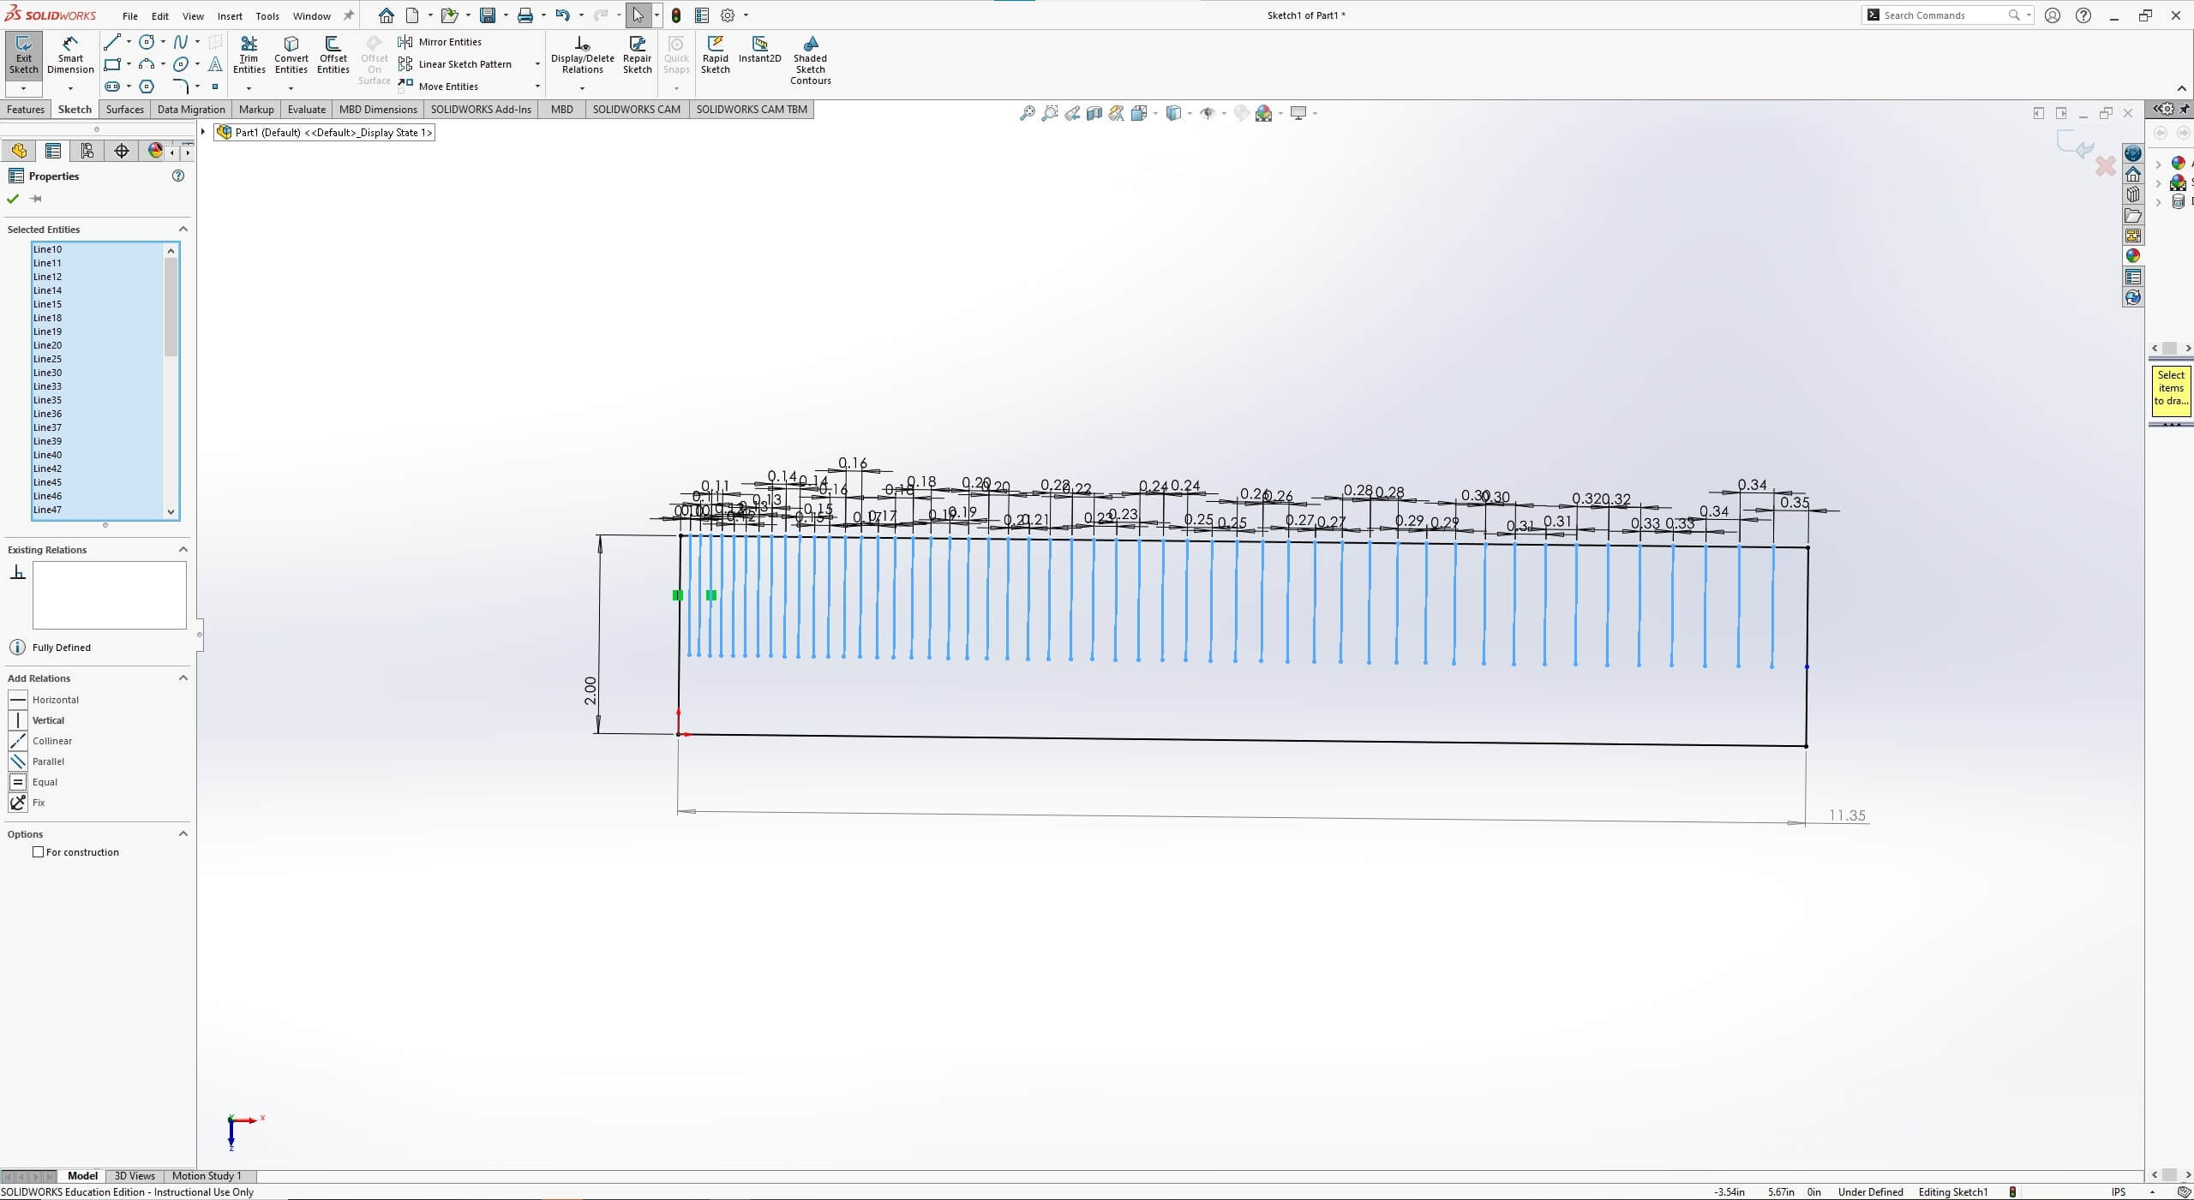
Task: Open Linear Sketch Pattern dropdown arrow
Action: pyautogui.click(x=537, y=64)
